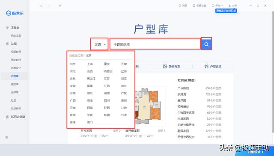Switch to 户型改造 tab
Image resolution: width=274 pixels, height=156 pixels.
[213, 67]
